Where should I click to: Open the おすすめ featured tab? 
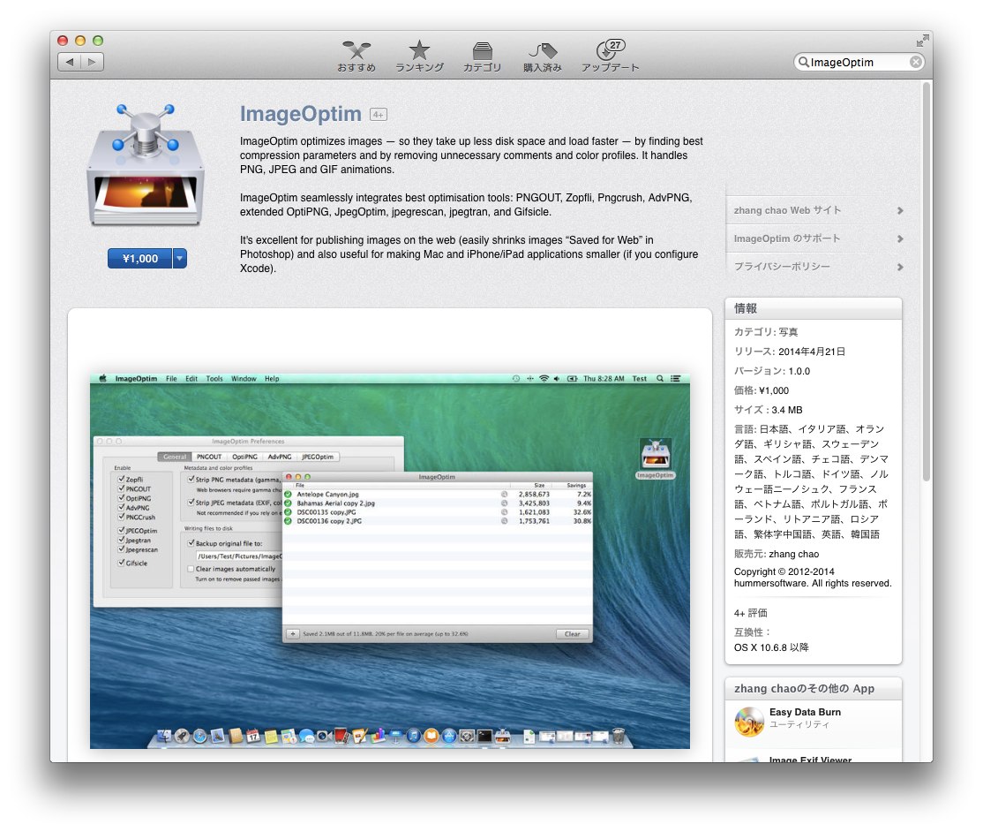(356, 56)
